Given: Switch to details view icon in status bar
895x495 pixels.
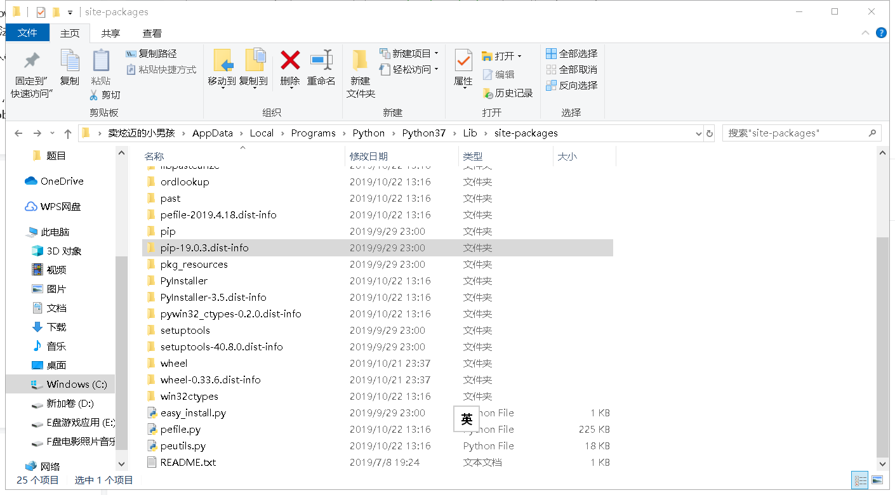Looking at the screenshot, I should [x=861, y=480].
